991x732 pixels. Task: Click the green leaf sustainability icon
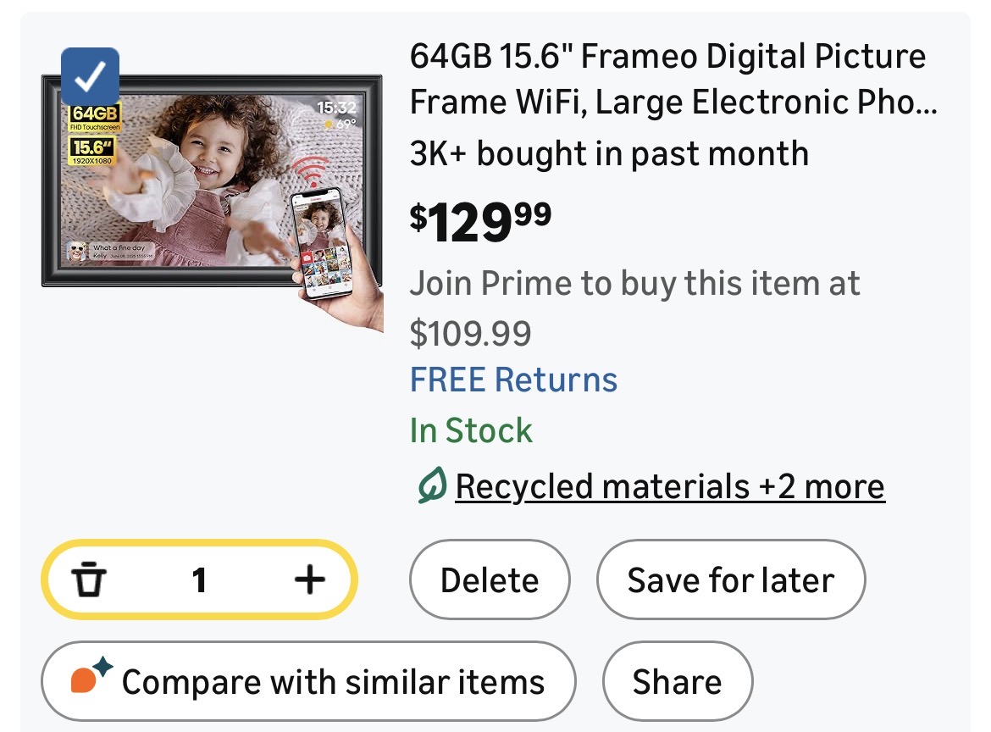coord(431,486)
